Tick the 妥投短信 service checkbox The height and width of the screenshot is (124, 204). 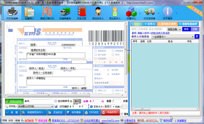(x=96, y=51)
